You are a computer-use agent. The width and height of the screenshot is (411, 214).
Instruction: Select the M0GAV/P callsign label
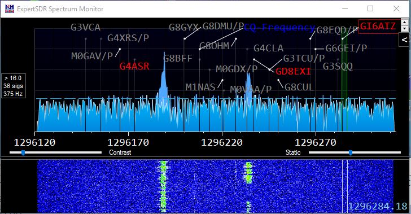click(92, 56)
